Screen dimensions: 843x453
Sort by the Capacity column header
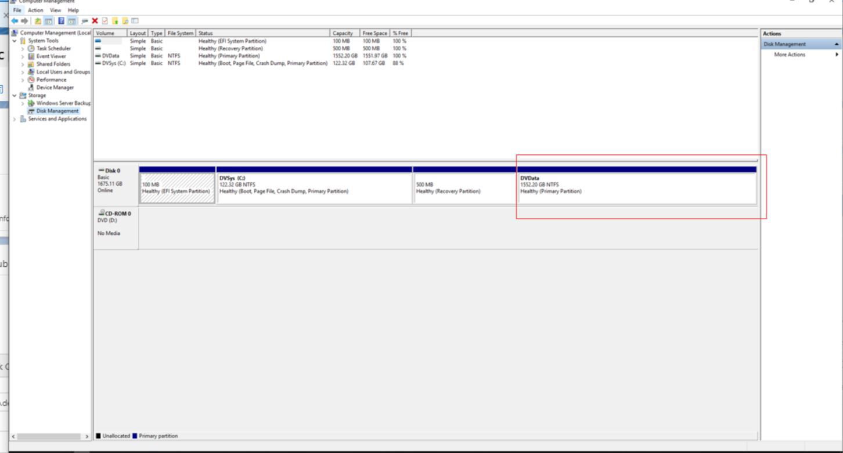[x=345, y=34]
